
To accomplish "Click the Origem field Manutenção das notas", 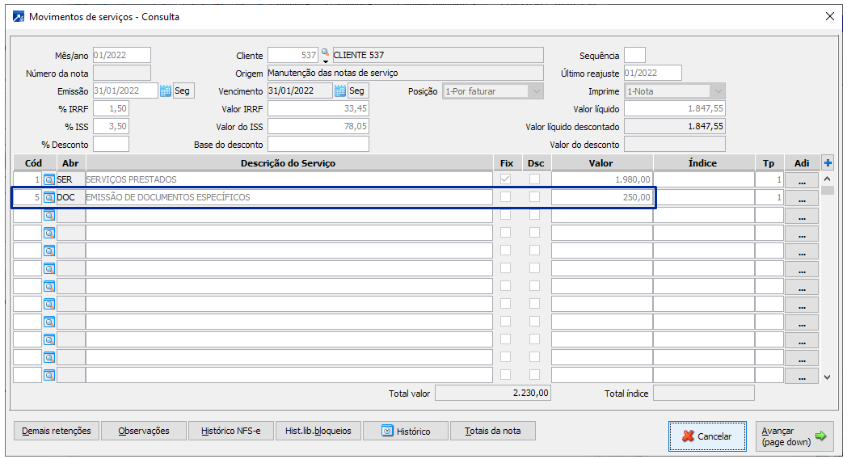I will coord(405,73).
